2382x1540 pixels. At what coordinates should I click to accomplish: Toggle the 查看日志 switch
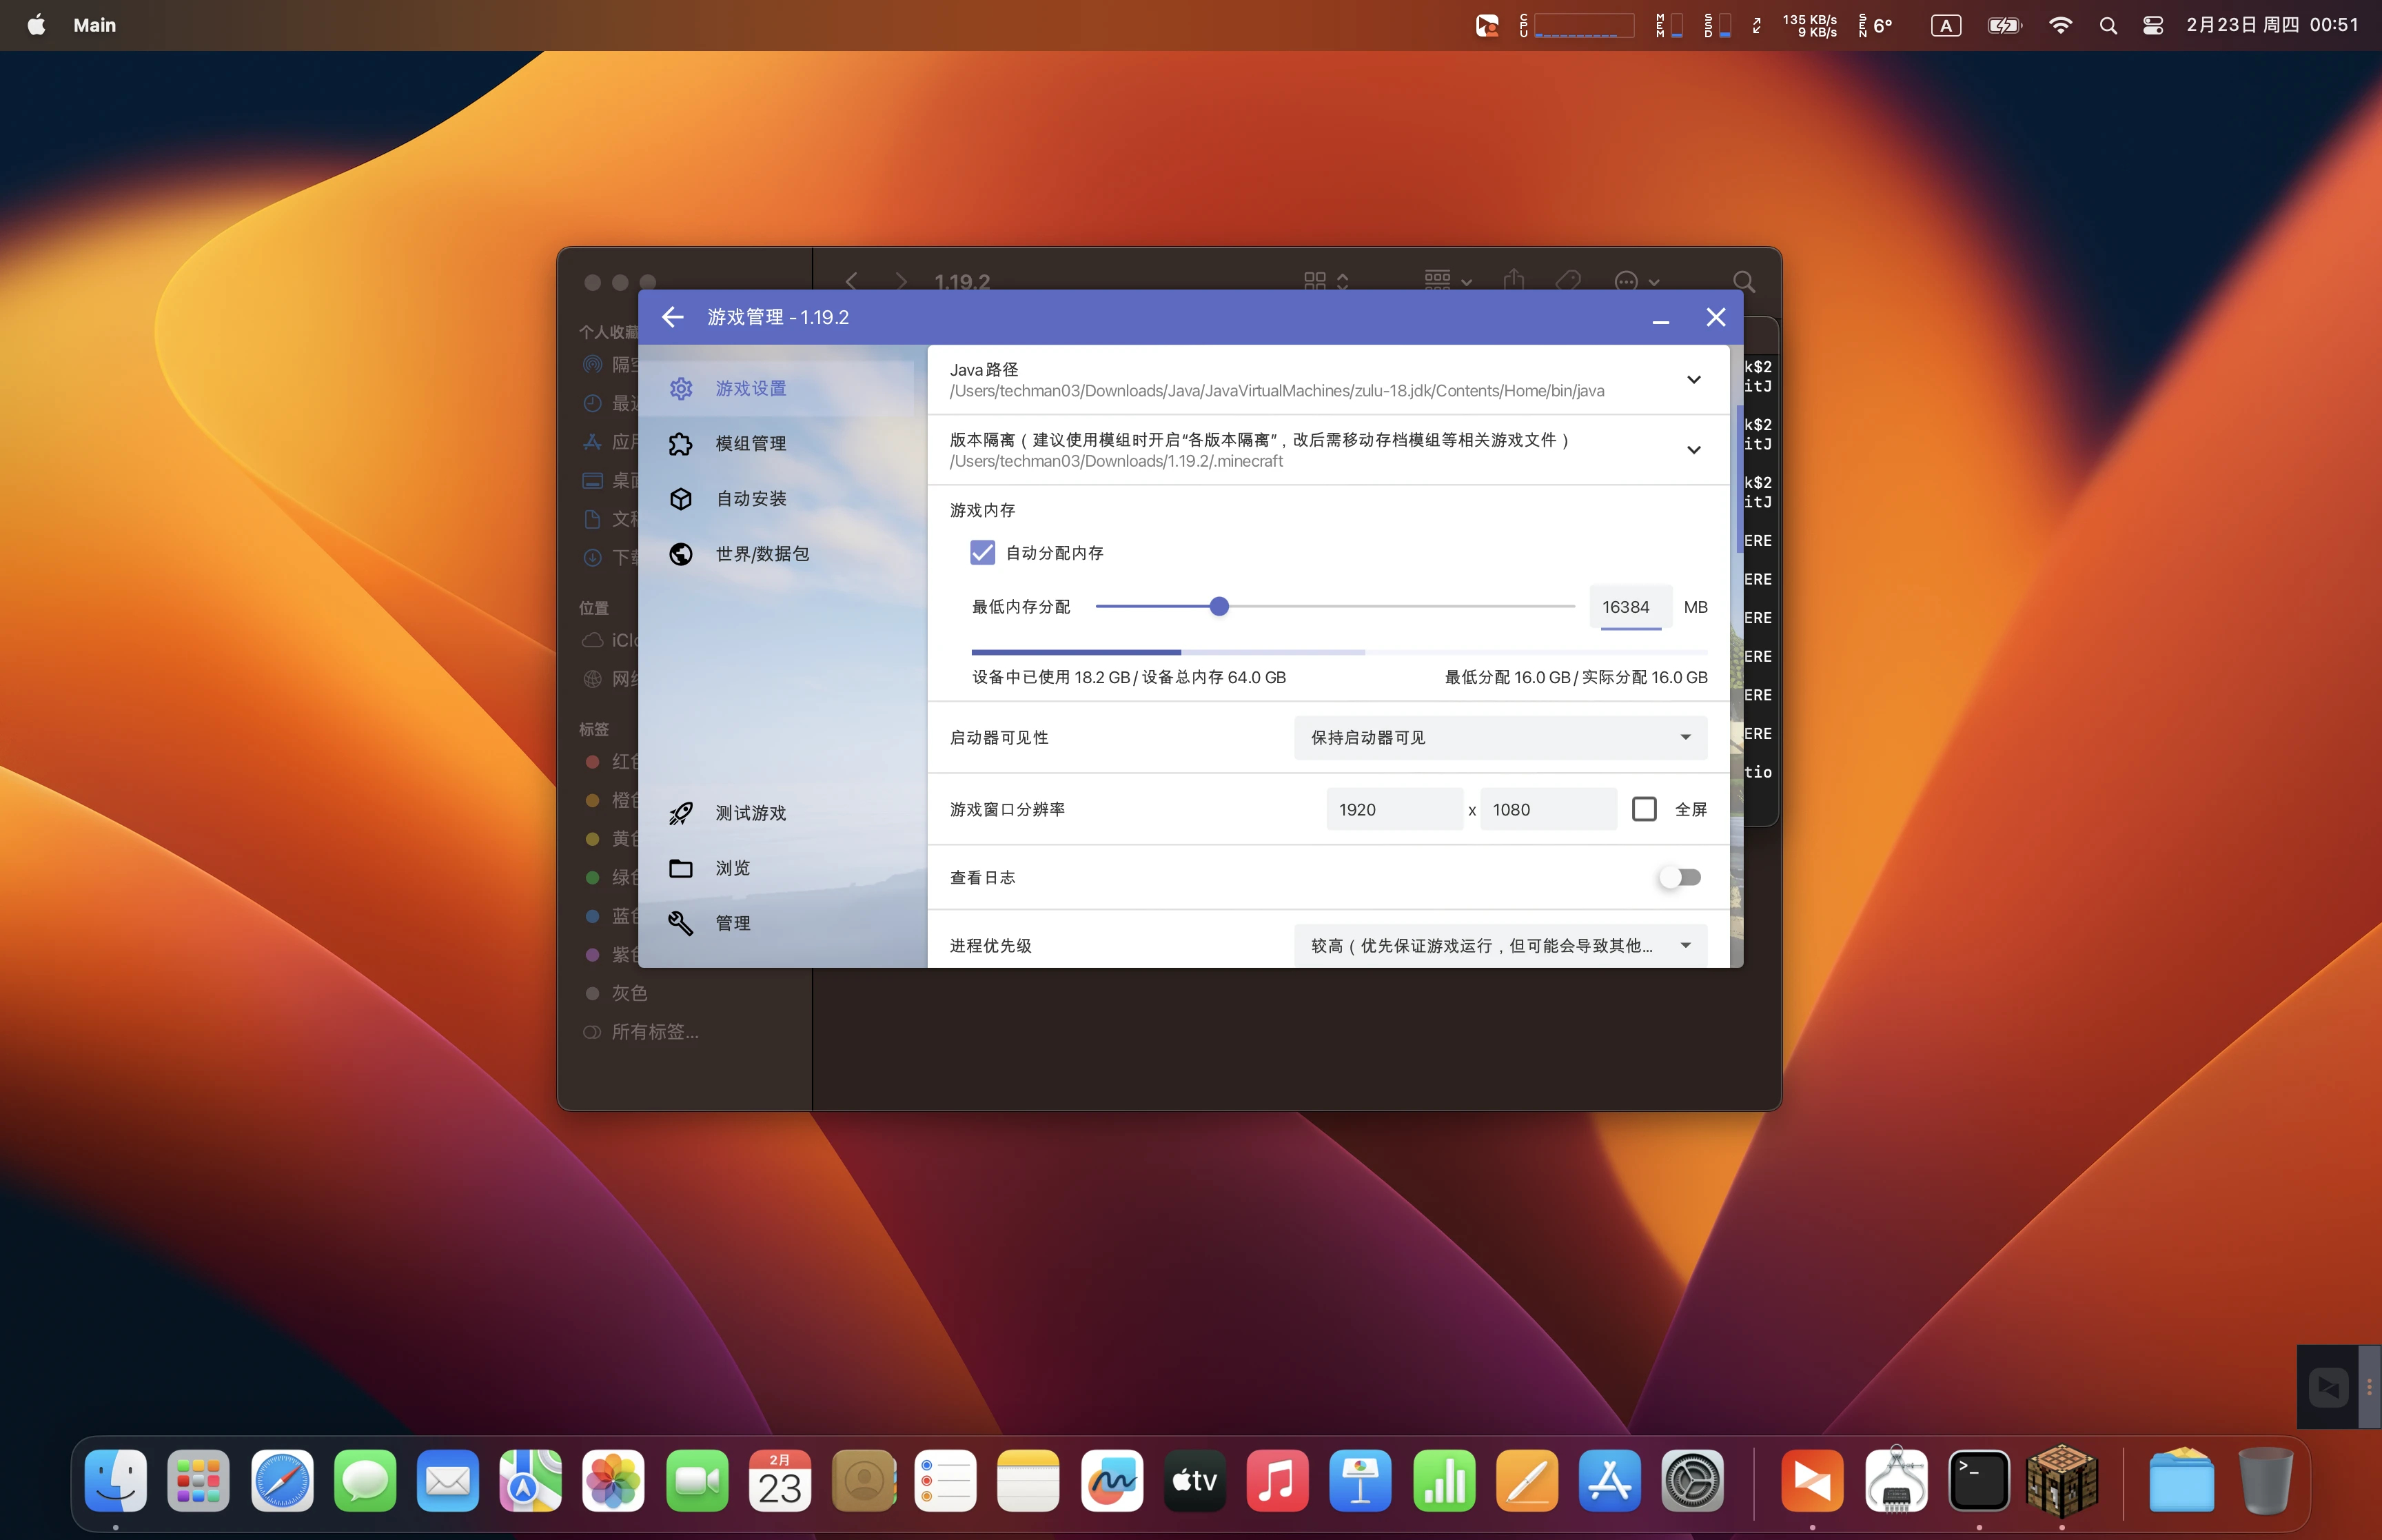pos(1680,877)
